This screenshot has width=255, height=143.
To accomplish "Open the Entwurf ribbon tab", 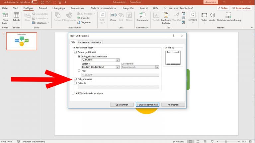I will pyautogui.click(x=43, y=8).
